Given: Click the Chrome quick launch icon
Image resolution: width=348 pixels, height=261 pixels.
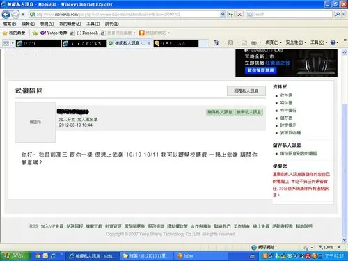Looking at the screenshot, I should 38,256.
